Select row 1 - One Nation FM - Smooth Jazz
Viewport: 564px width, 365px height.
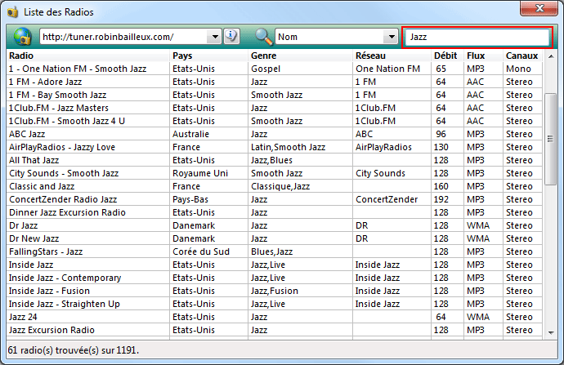[x=274, y=69]
